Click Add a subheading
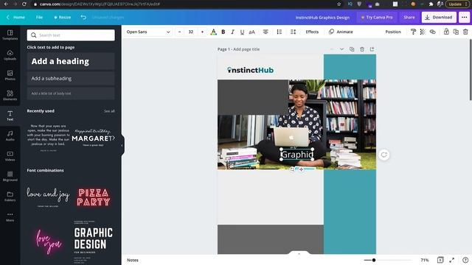 coord(71,79)
